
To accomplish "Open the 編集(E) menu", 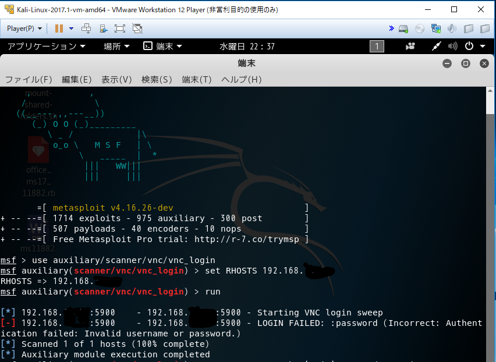I will click(76, 79).
